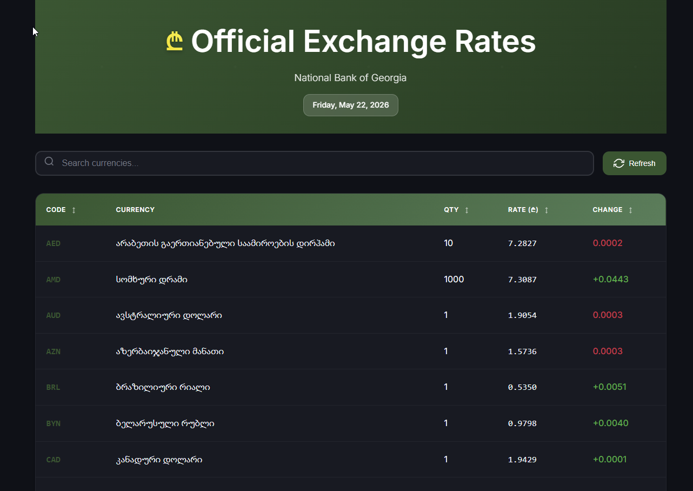Click the Official Exchange Rates heading
693x491 pixels.
pos(363,42)
